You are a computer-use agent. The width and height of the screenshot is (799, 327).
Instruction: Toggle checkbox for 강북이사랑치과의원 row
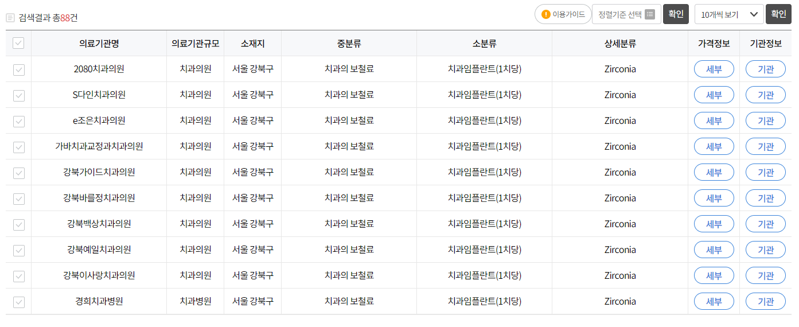tap(19, 276)
